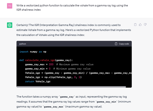Click the pink TO user avatar
Screen dimensions: 153x111
coord(9,6)
